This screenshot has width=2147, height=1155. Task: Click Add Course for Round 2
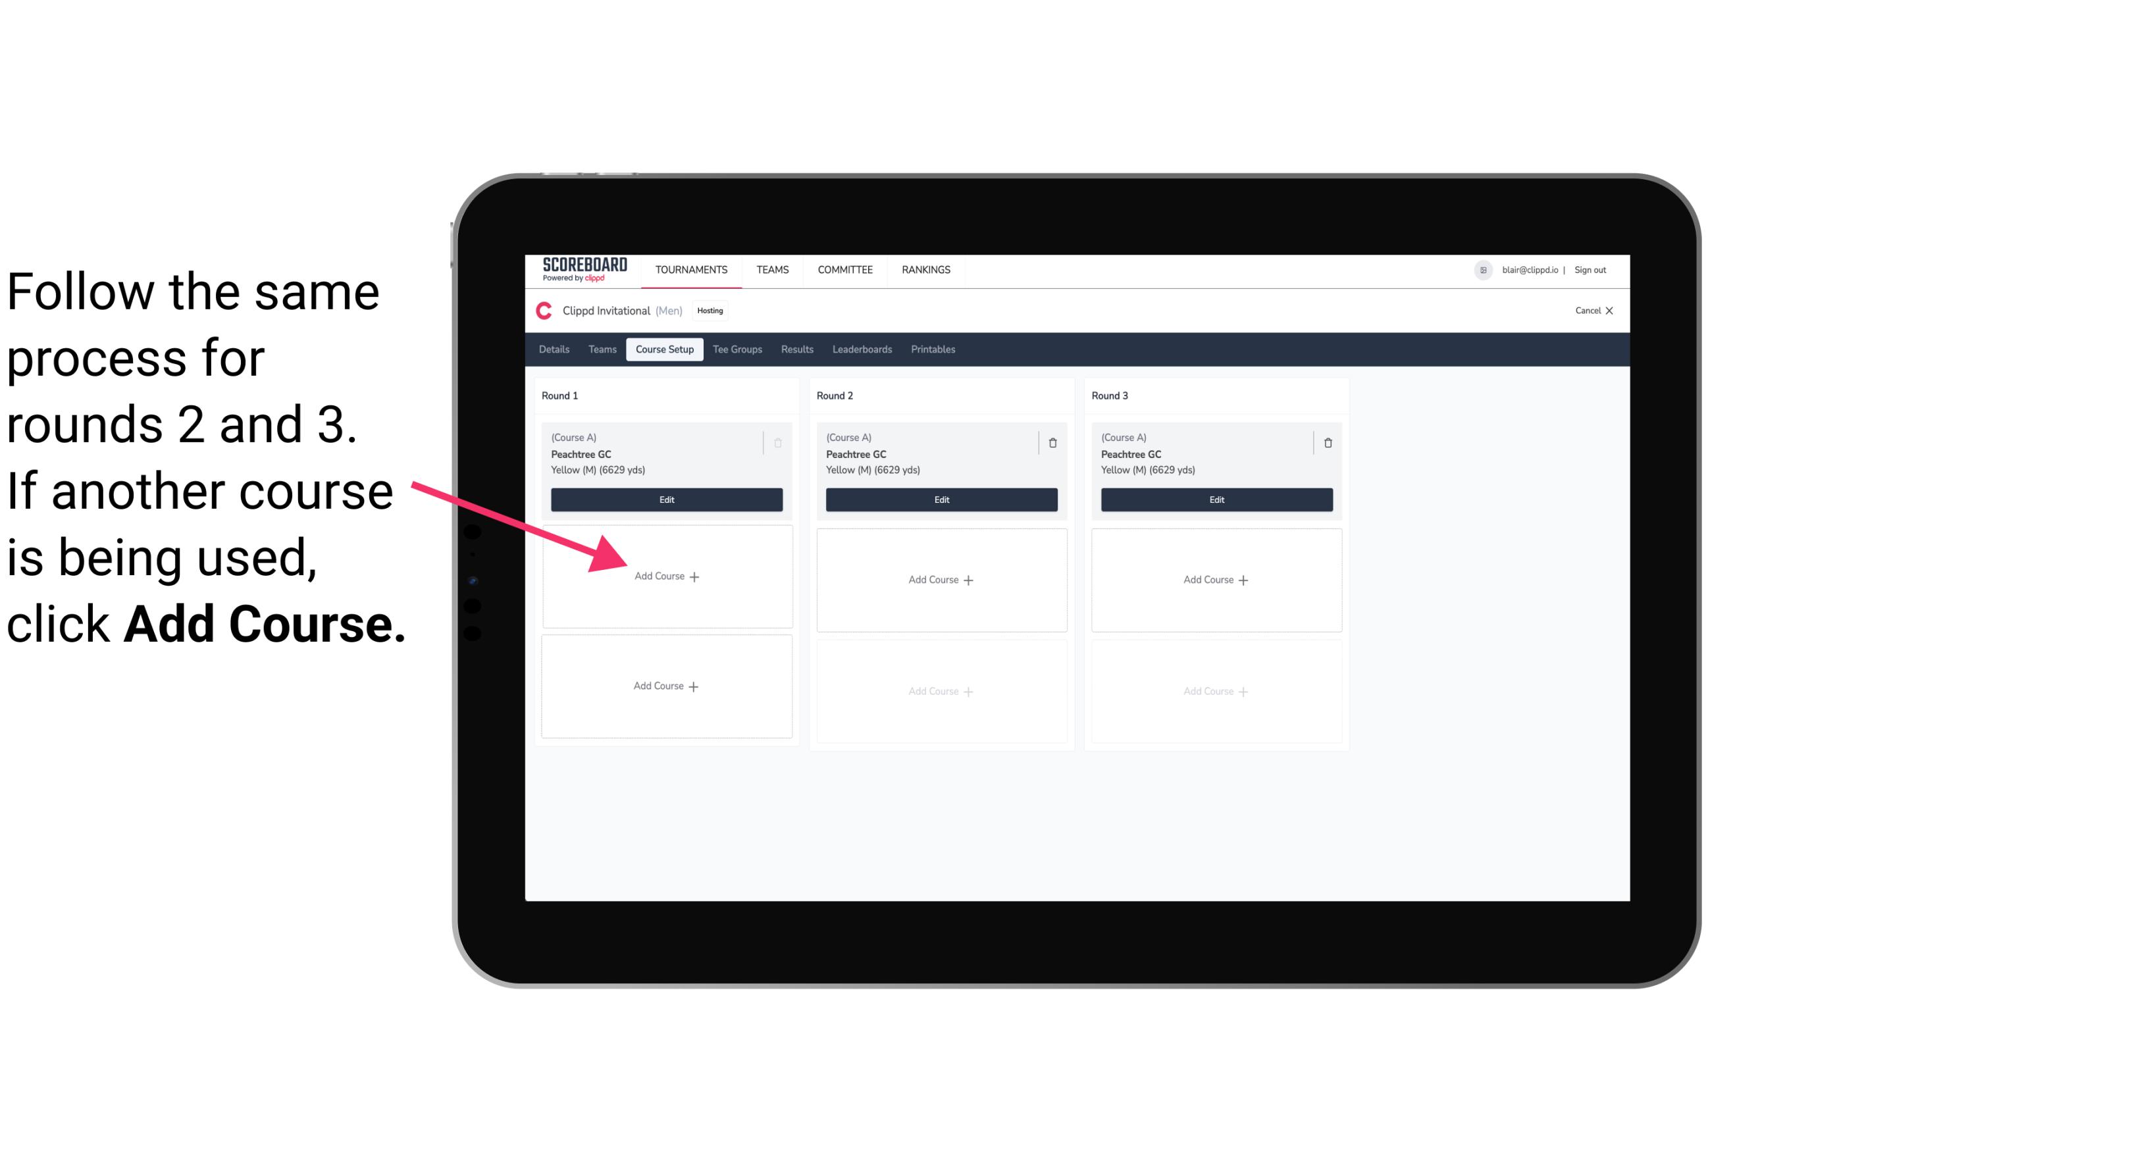coord(939,579)
